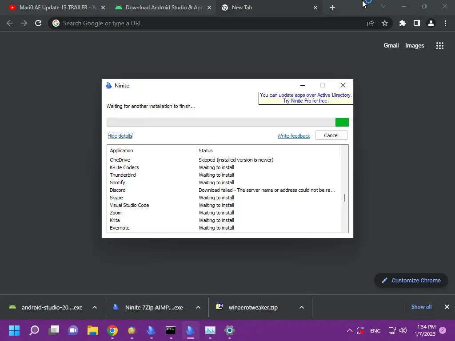
Task: Open the Gmail link
Action: (391, 46)
